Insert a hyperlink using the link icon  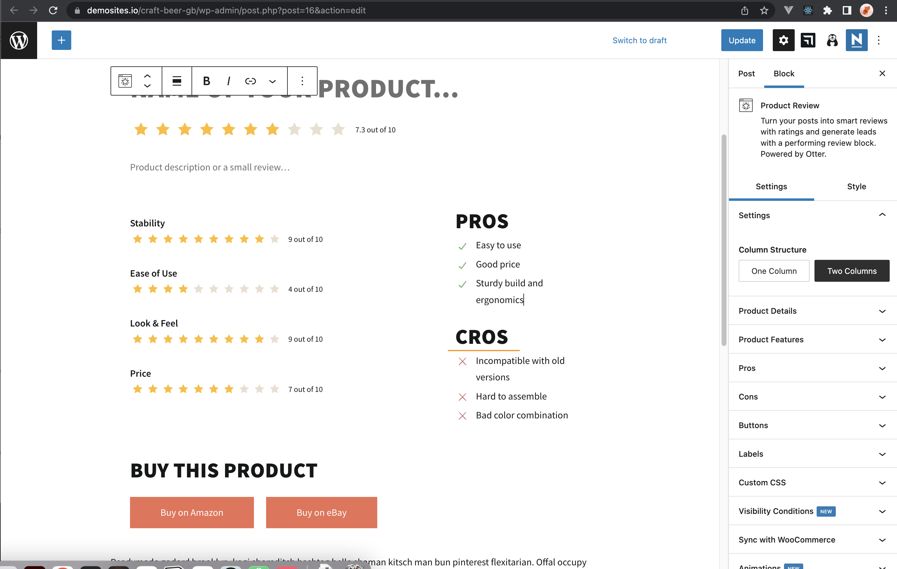(250, 81)
